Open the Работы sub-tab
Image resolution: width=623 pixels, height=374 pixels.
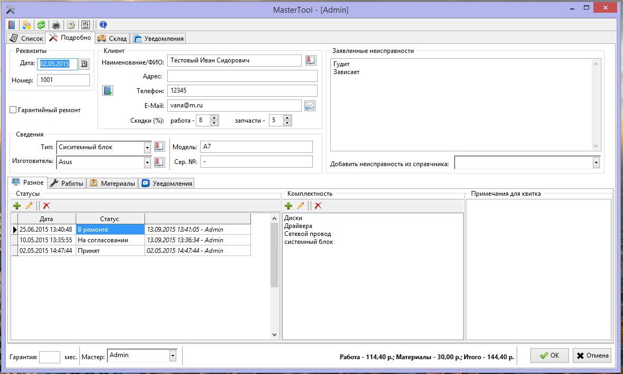click(x=67, y=183)
